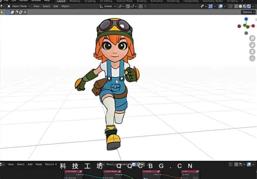Open the UV Editing workspace tab
This screenshot has height=179, width=257.
pos(106,1)
